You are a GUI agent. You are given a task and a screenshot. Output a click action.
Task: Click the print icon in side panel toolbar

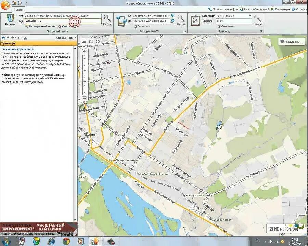20,38
